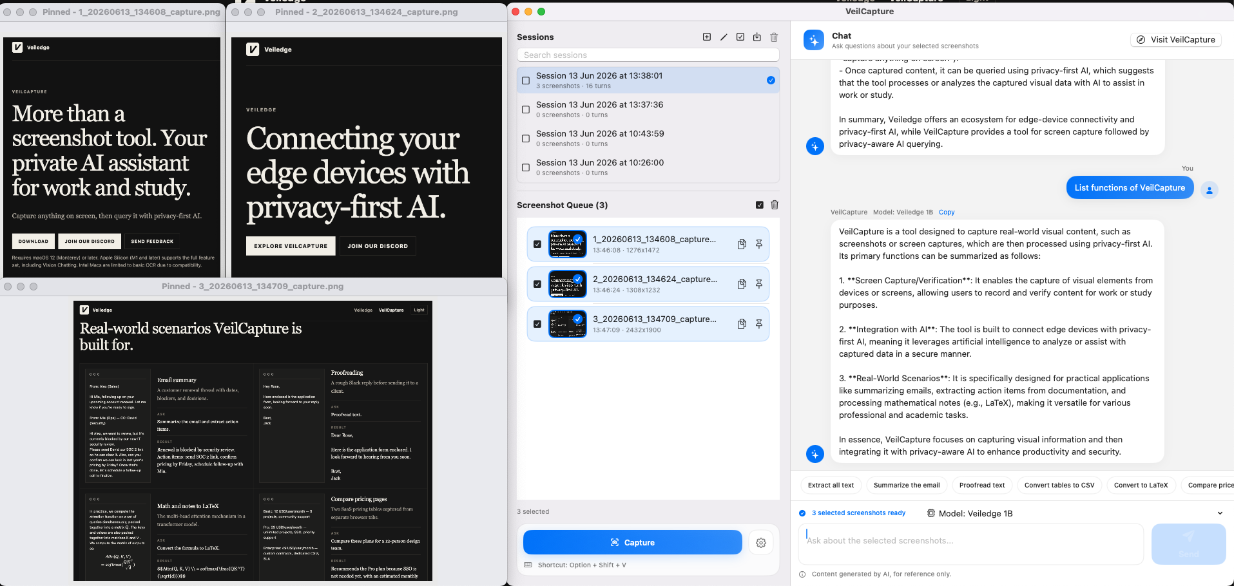Click the 'Extract all text' suggestion chip
This screenshot has height=586, width=1234.
(831, 486)
